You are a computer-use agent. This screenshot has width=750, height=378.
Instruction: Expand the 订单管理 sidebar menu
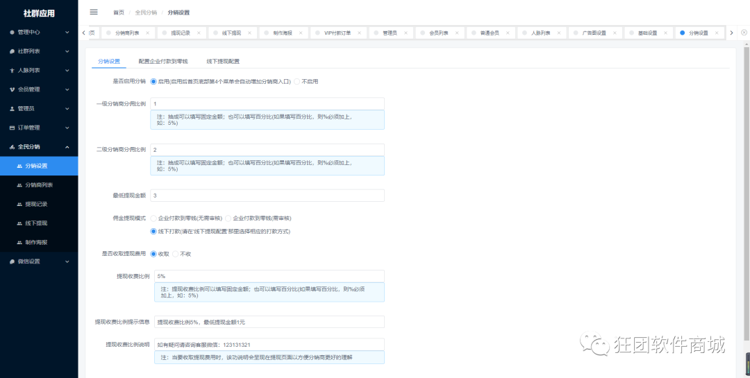pyautogui.click(x=67, y=128)
